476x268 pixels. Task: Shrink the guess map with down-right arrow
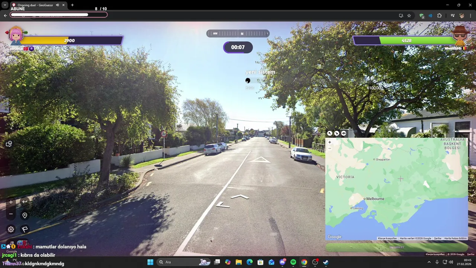click(x=337, y=133)
